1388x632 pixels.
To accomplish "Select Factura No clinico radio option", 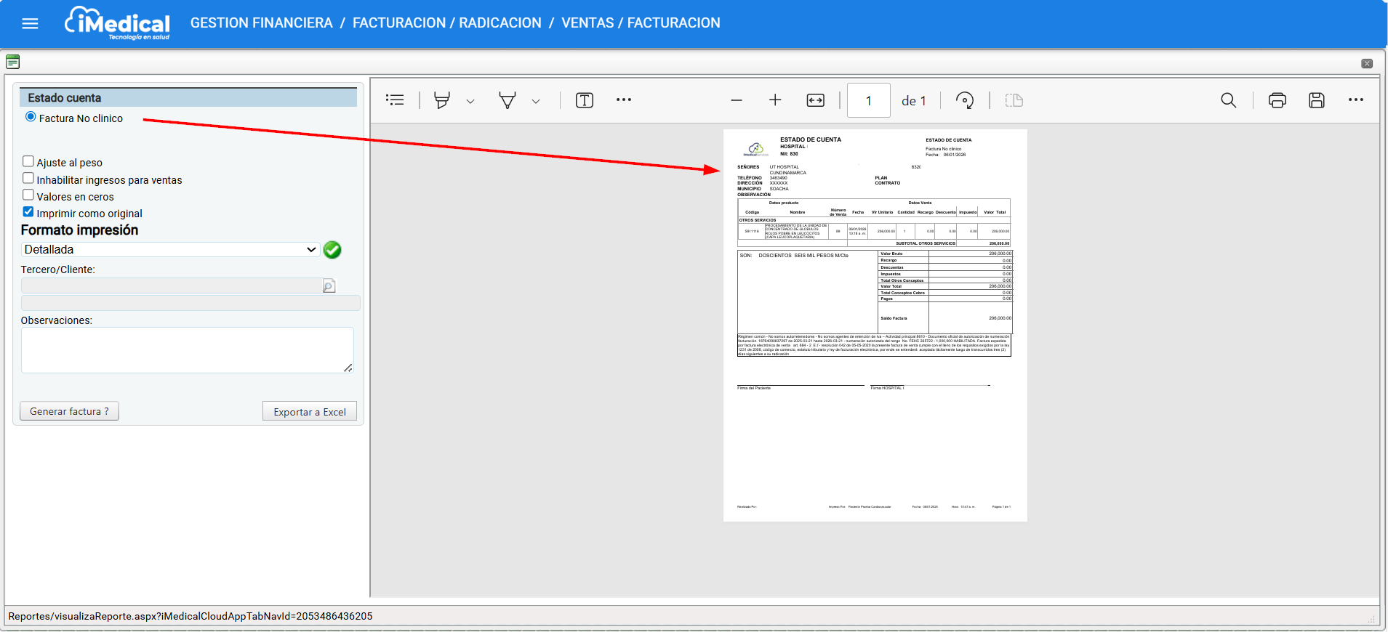I will pyautogui.click(x=31, y=117).
